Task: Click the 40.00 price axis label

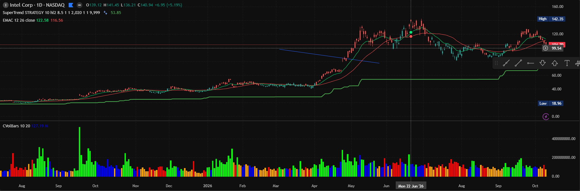Action: [x=556, y=89]
